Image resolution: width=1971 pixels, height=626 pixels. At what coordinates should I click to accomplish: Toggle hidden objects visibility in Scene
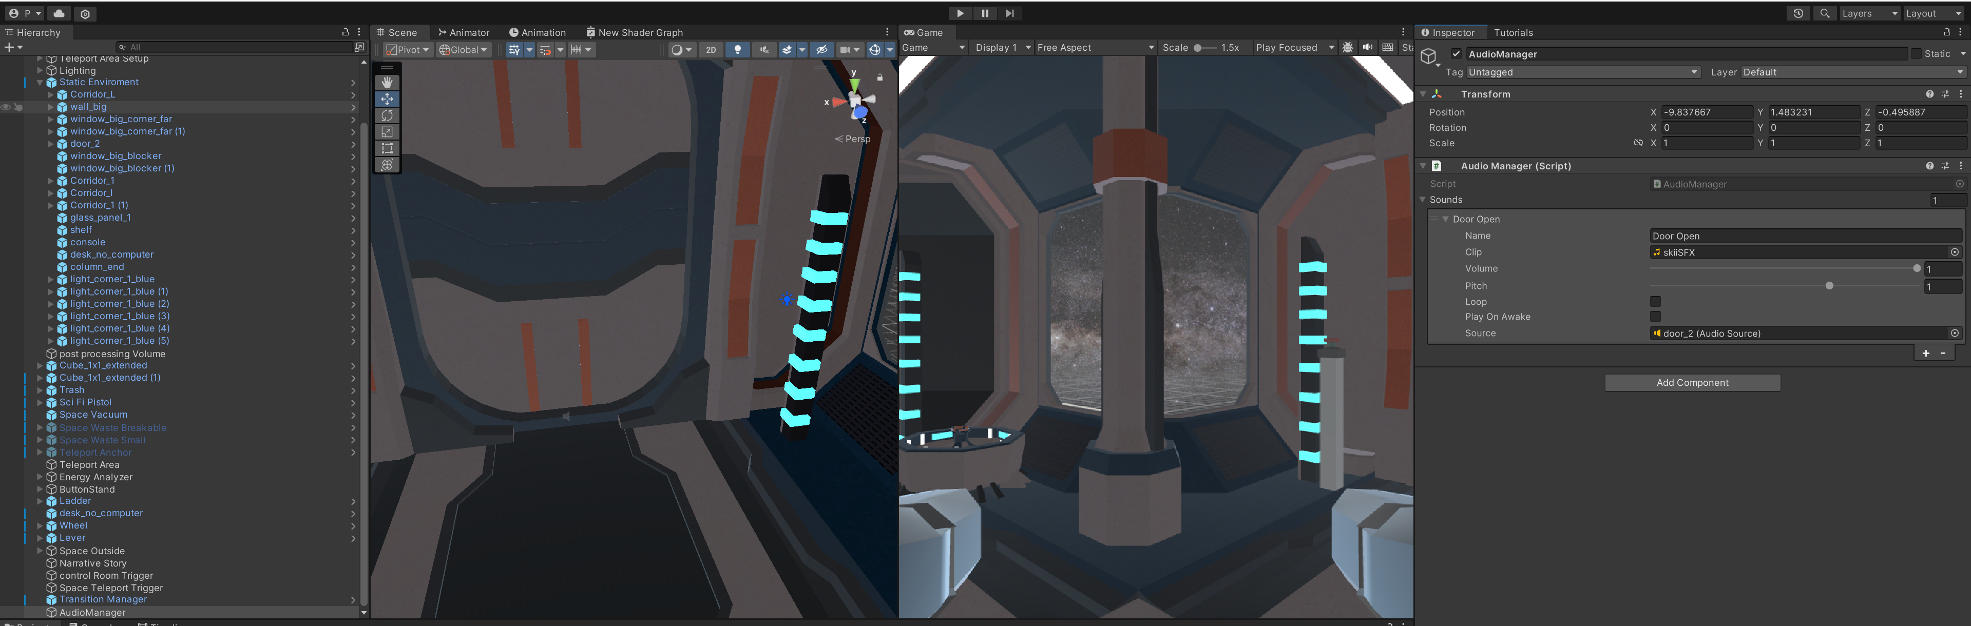pyautogui.click(x=822, y=50)
